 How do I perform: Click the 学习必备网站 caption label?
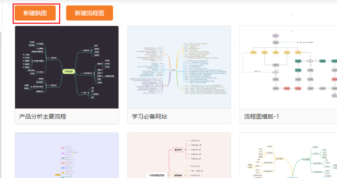149,116
